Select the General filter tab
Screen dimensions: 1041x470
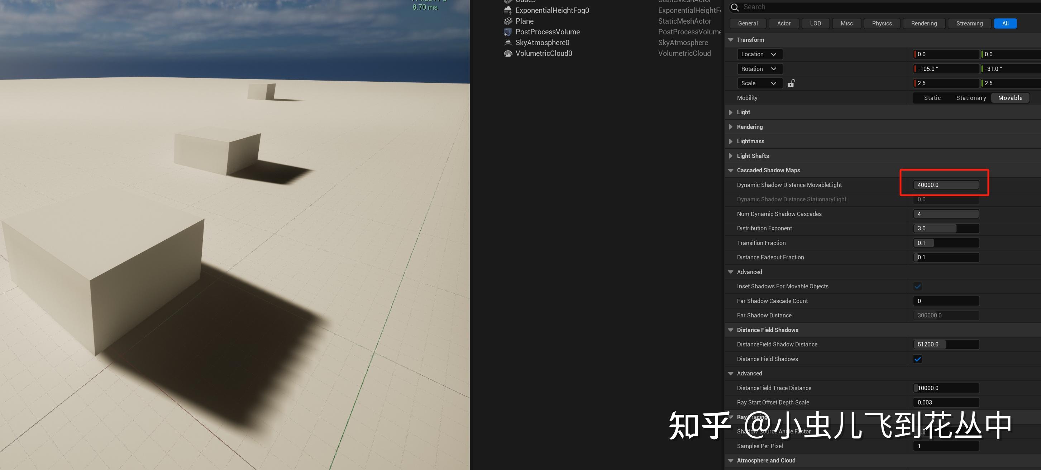(x=748, y=23)
